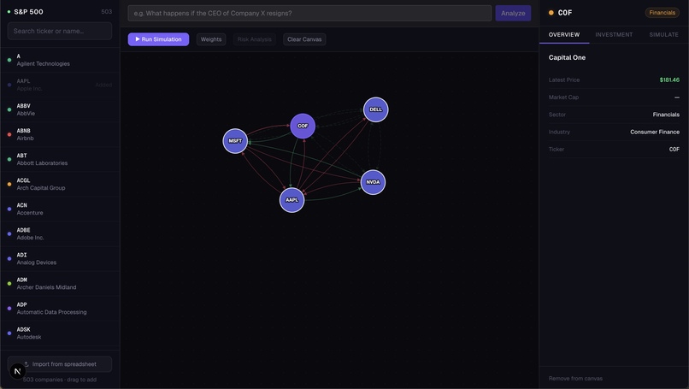Screen dimensions: 689x389
Task: Select the AAPL node on canvas
Action: 291,200
